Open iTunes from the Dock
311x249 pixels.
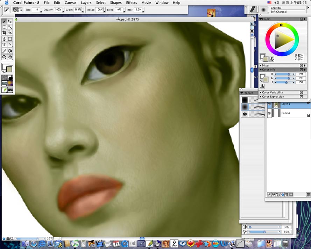75,244
